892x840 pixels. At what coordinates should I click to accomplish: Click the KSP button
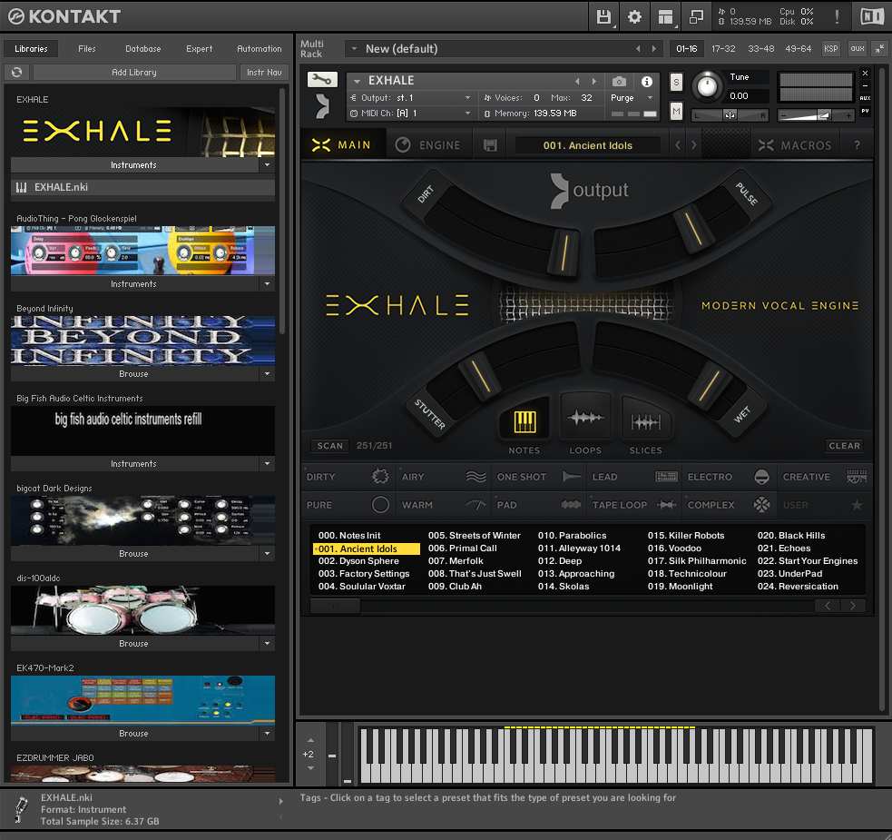pyautogui.click(x=831, y=49)
